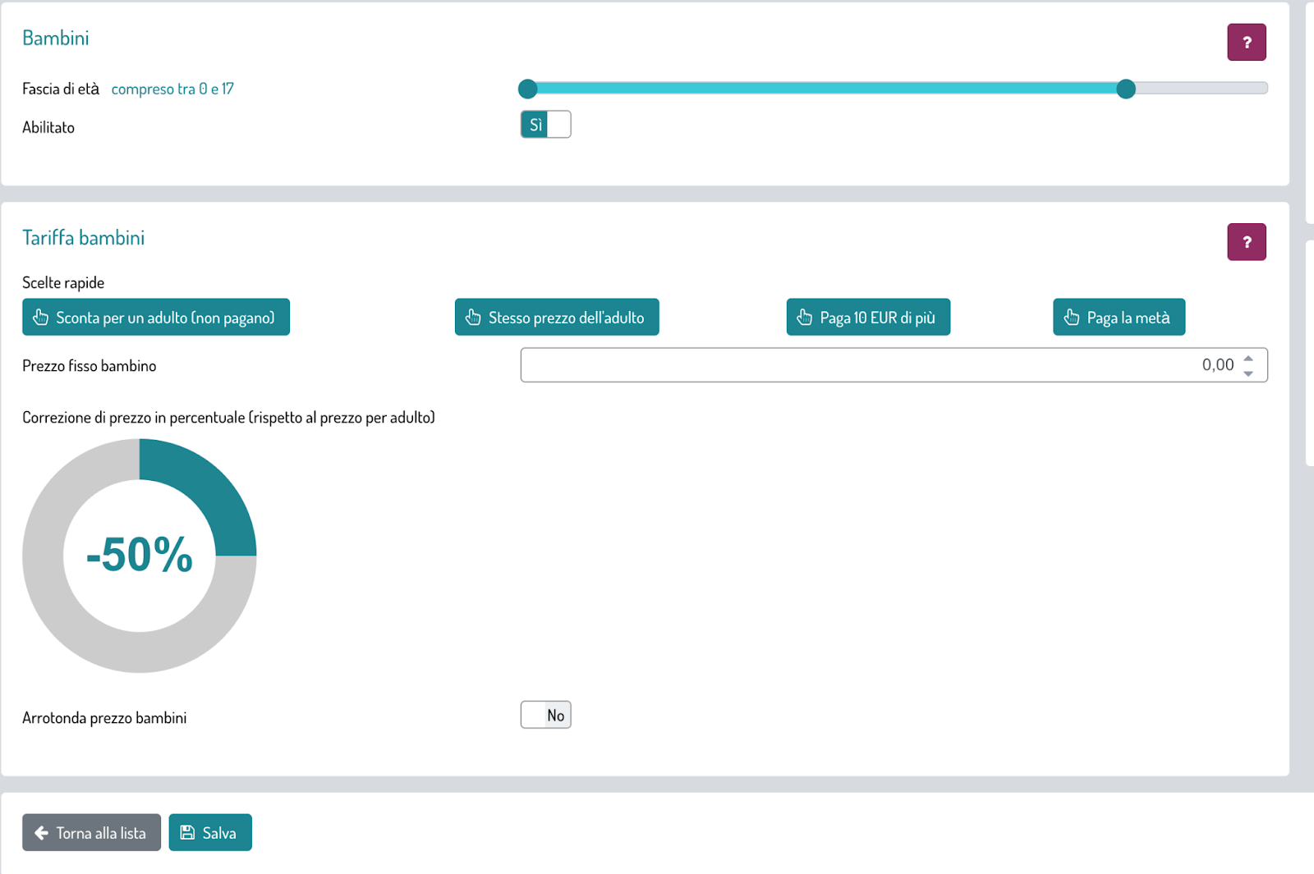Image resolution: width=1314 pixels, height=874 pixels.
Task: Click the Correzione di prezzo in percentuale label
Action: click(228, 417)
